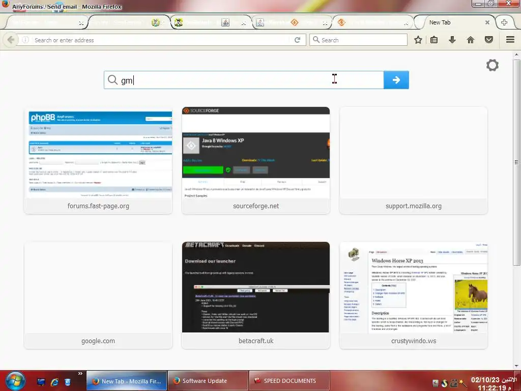Add a new tab with plus button
The image size is (521, 391).
[504, 22]
